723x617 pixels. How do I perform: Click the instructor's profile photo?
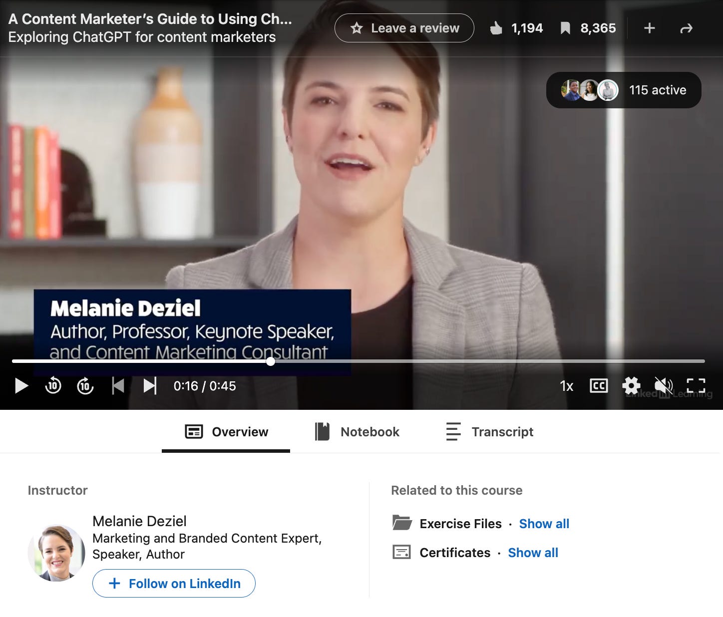56,553
